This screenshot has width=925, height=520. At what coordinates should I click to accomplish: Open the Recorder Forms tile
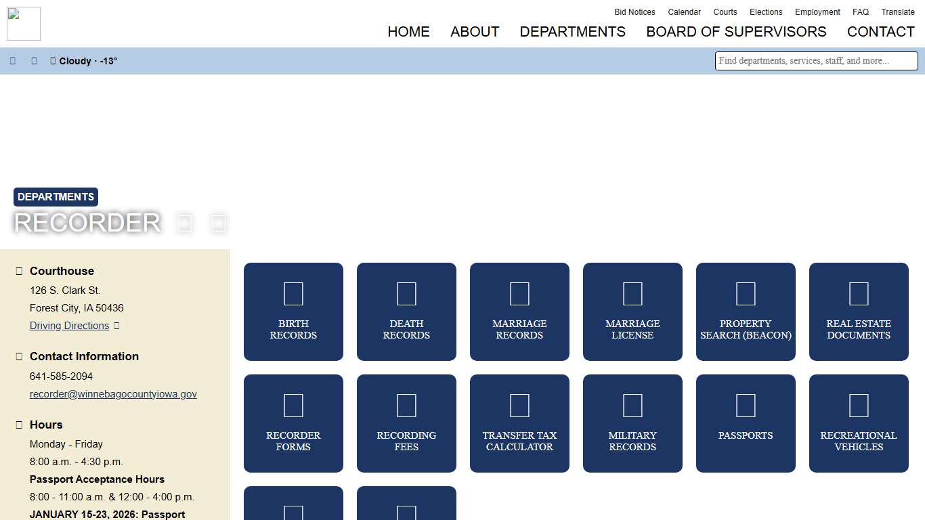(293, 423)
